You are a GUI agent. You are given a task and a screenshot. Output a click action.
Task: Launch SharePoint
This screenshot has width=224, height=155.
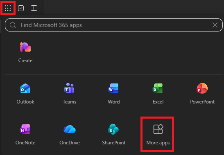[114, 135]
